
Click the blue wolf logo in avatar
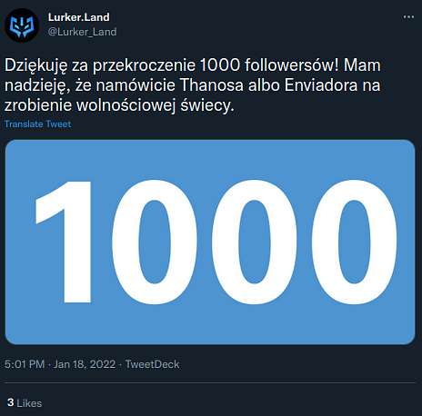22,26
